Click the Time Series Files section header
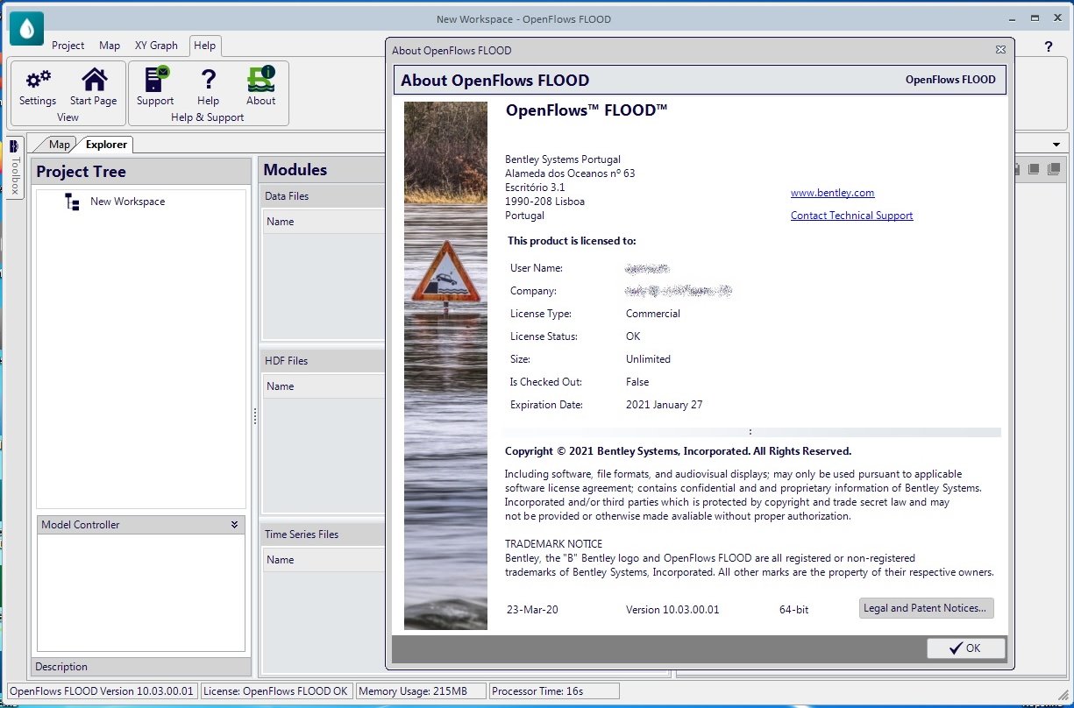This screenshot has height=708, width=1074. 323,535
